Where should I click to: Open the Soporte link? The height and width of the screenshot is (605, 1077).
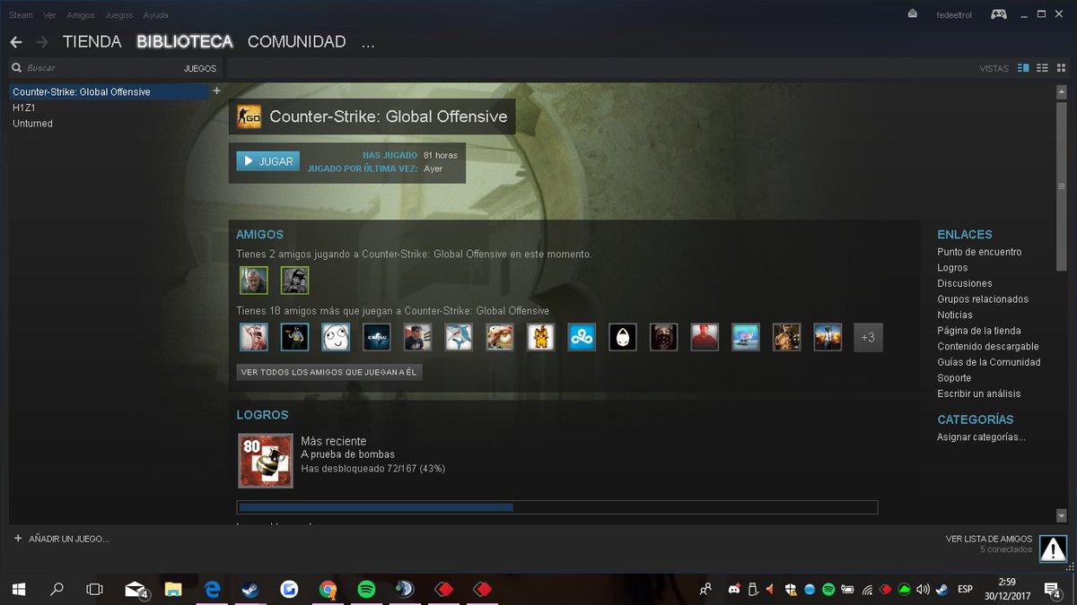point(954,378)
